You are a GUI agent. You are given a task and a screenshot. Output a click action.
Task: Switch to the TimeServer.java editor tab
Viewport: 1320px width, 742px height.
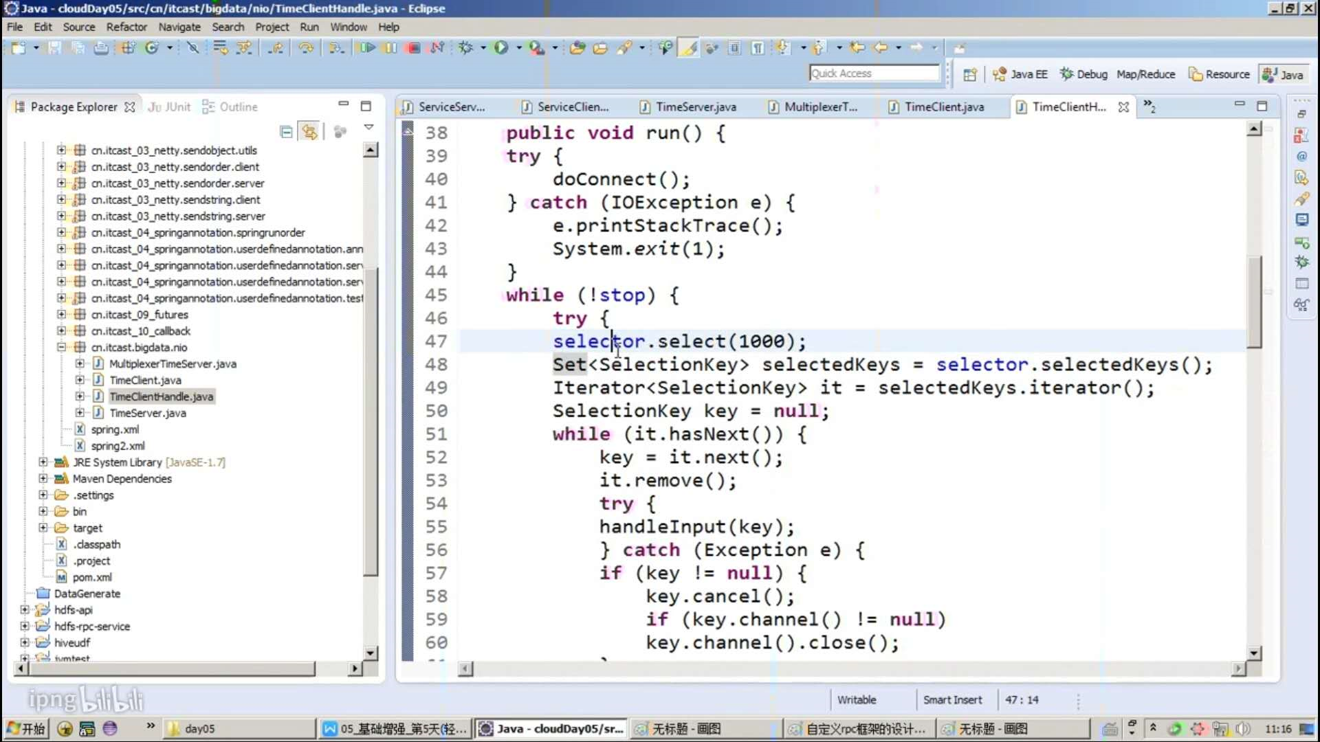695,106
